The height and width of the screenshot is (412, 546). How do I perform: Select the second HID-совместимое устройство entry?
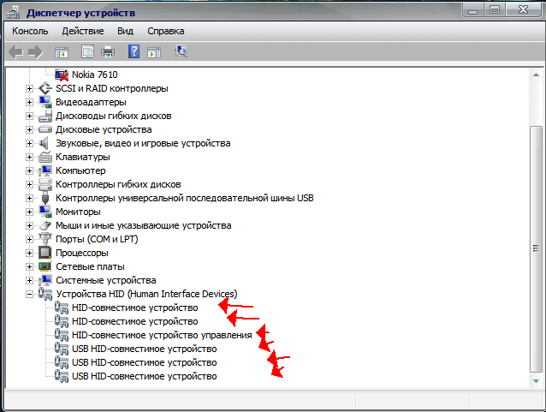[134, 321]
